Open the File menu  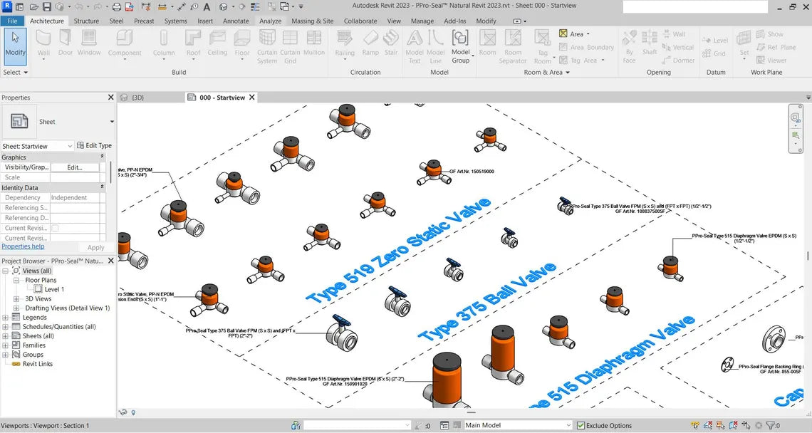coord(12,21)
